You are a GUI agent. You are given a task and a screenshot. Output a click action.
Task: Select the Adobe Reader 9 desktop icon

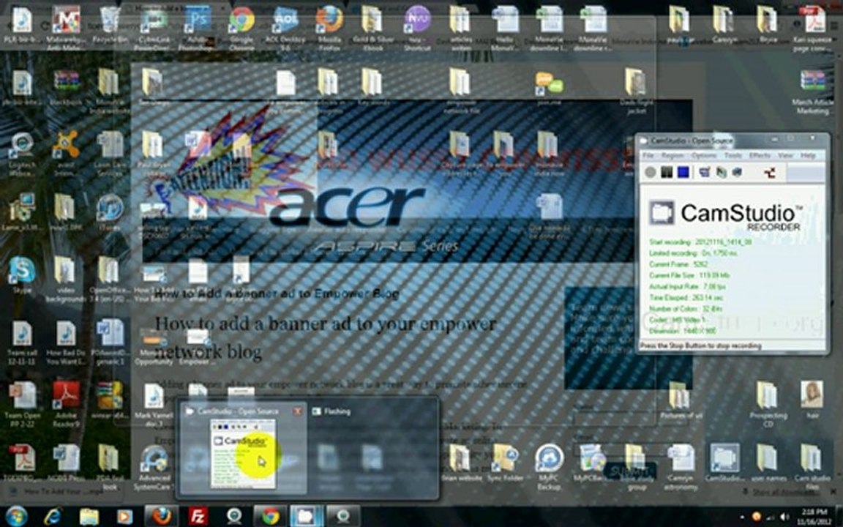click(66, 403)
